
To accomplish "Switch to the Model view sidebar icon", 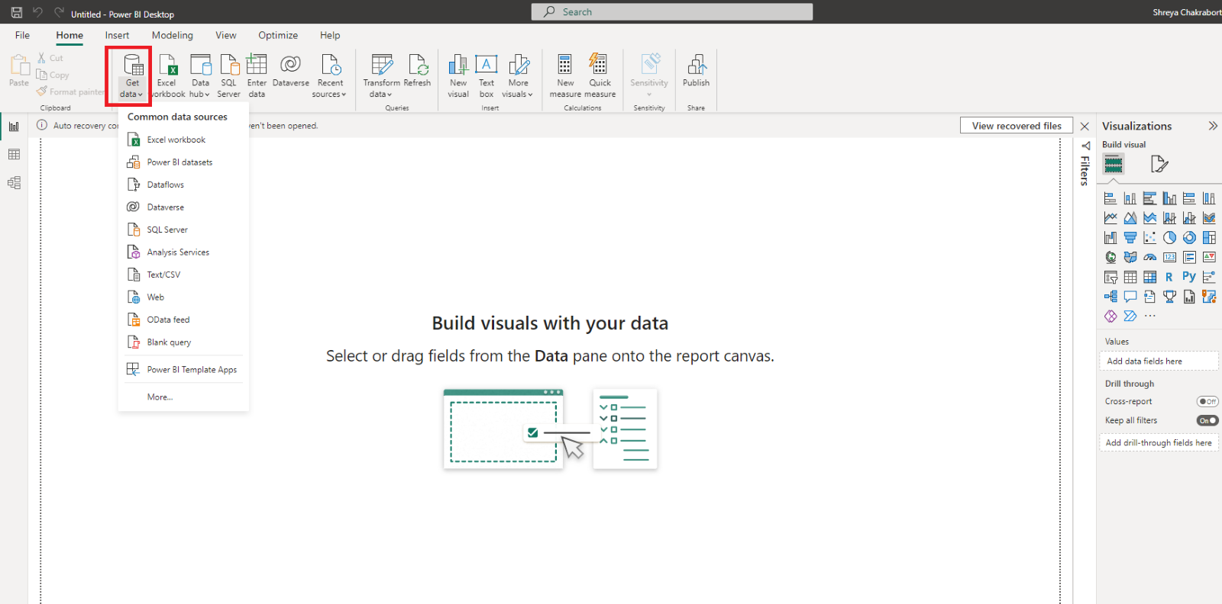I will tap(14, 183).
